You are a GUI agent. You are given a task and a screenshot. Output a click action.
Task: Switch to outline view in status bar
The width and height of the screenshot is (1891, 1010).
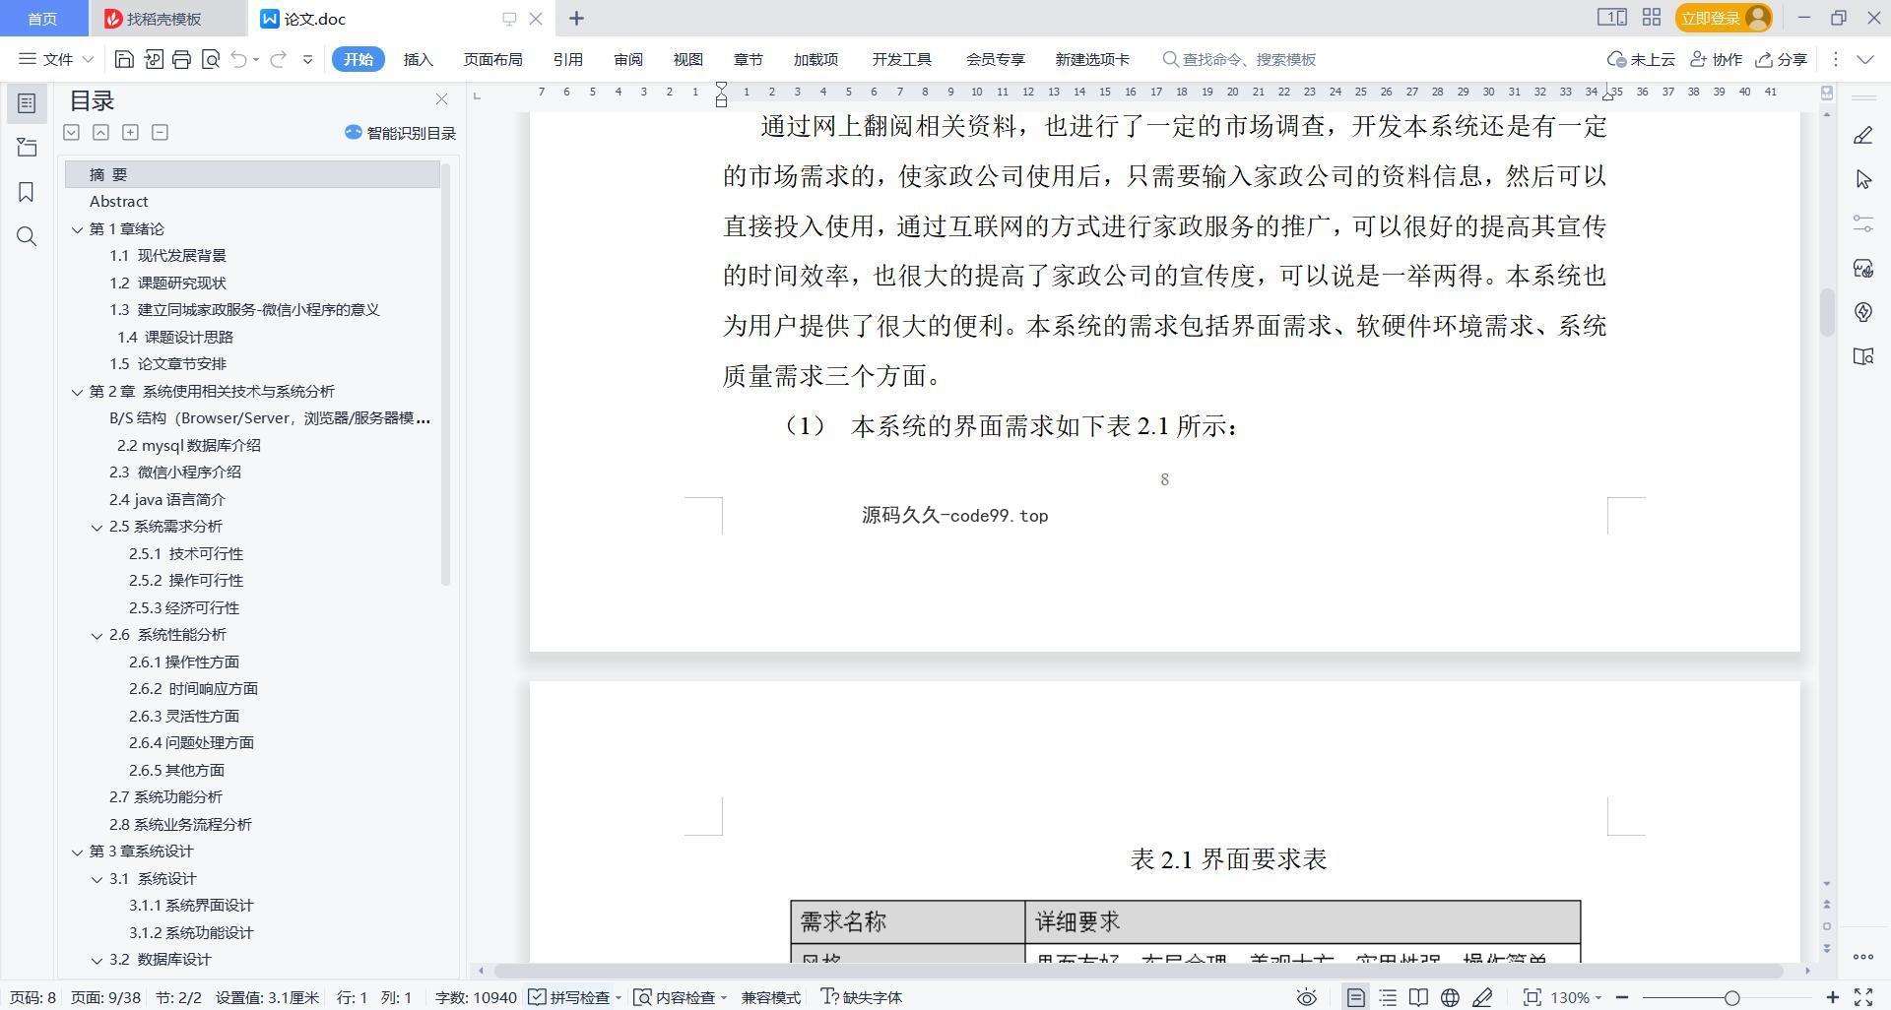pos(1388,997)
